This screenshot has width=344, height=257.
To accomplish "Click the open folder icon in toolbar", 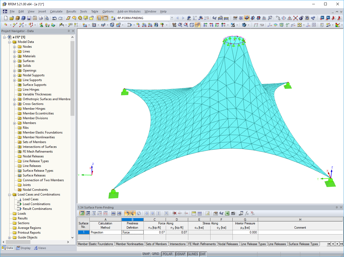I will (x=11, y=18).
